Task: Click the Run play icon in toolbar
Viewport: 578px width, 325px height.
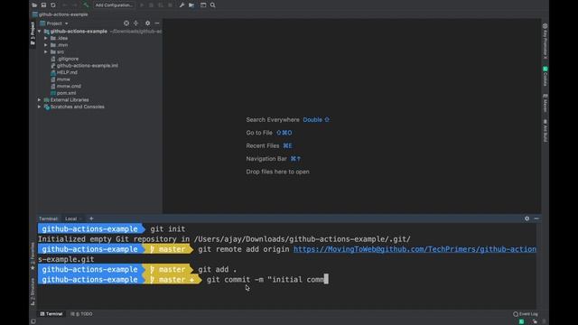Action: pos(142,5)
